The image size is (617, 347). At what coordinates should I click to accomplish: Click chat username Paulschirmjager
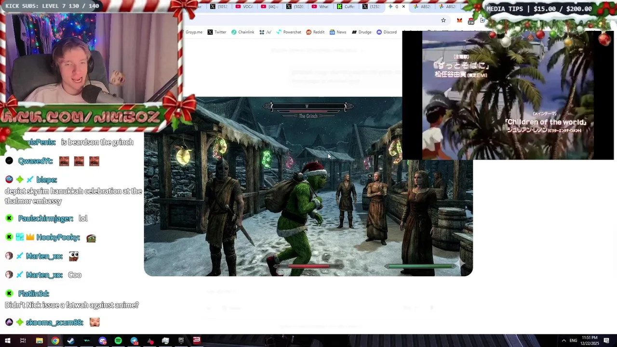45,218
